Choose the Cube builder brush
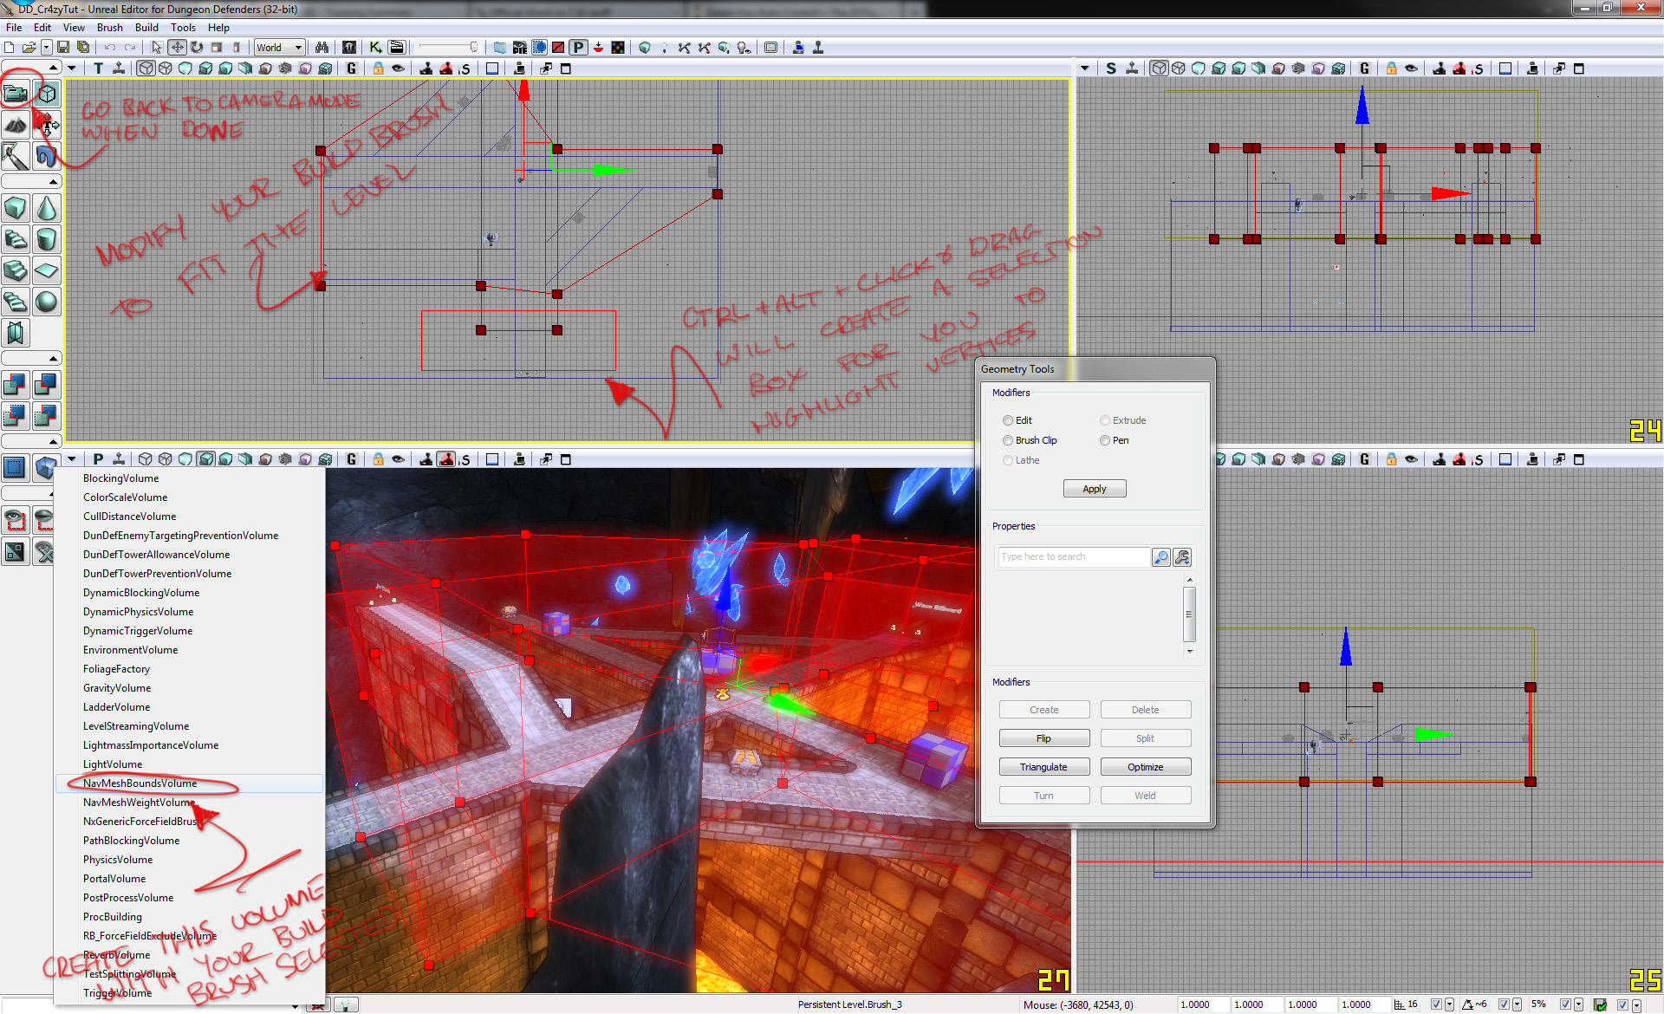 pos(16,208)
